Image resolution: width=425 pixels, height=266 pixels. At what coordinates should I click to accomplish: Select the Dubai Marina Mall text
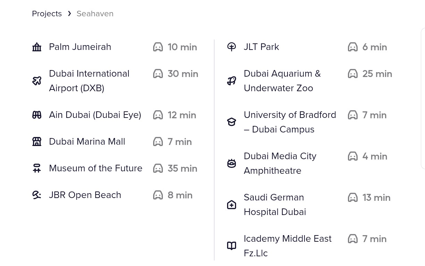(x=87, y=141)
